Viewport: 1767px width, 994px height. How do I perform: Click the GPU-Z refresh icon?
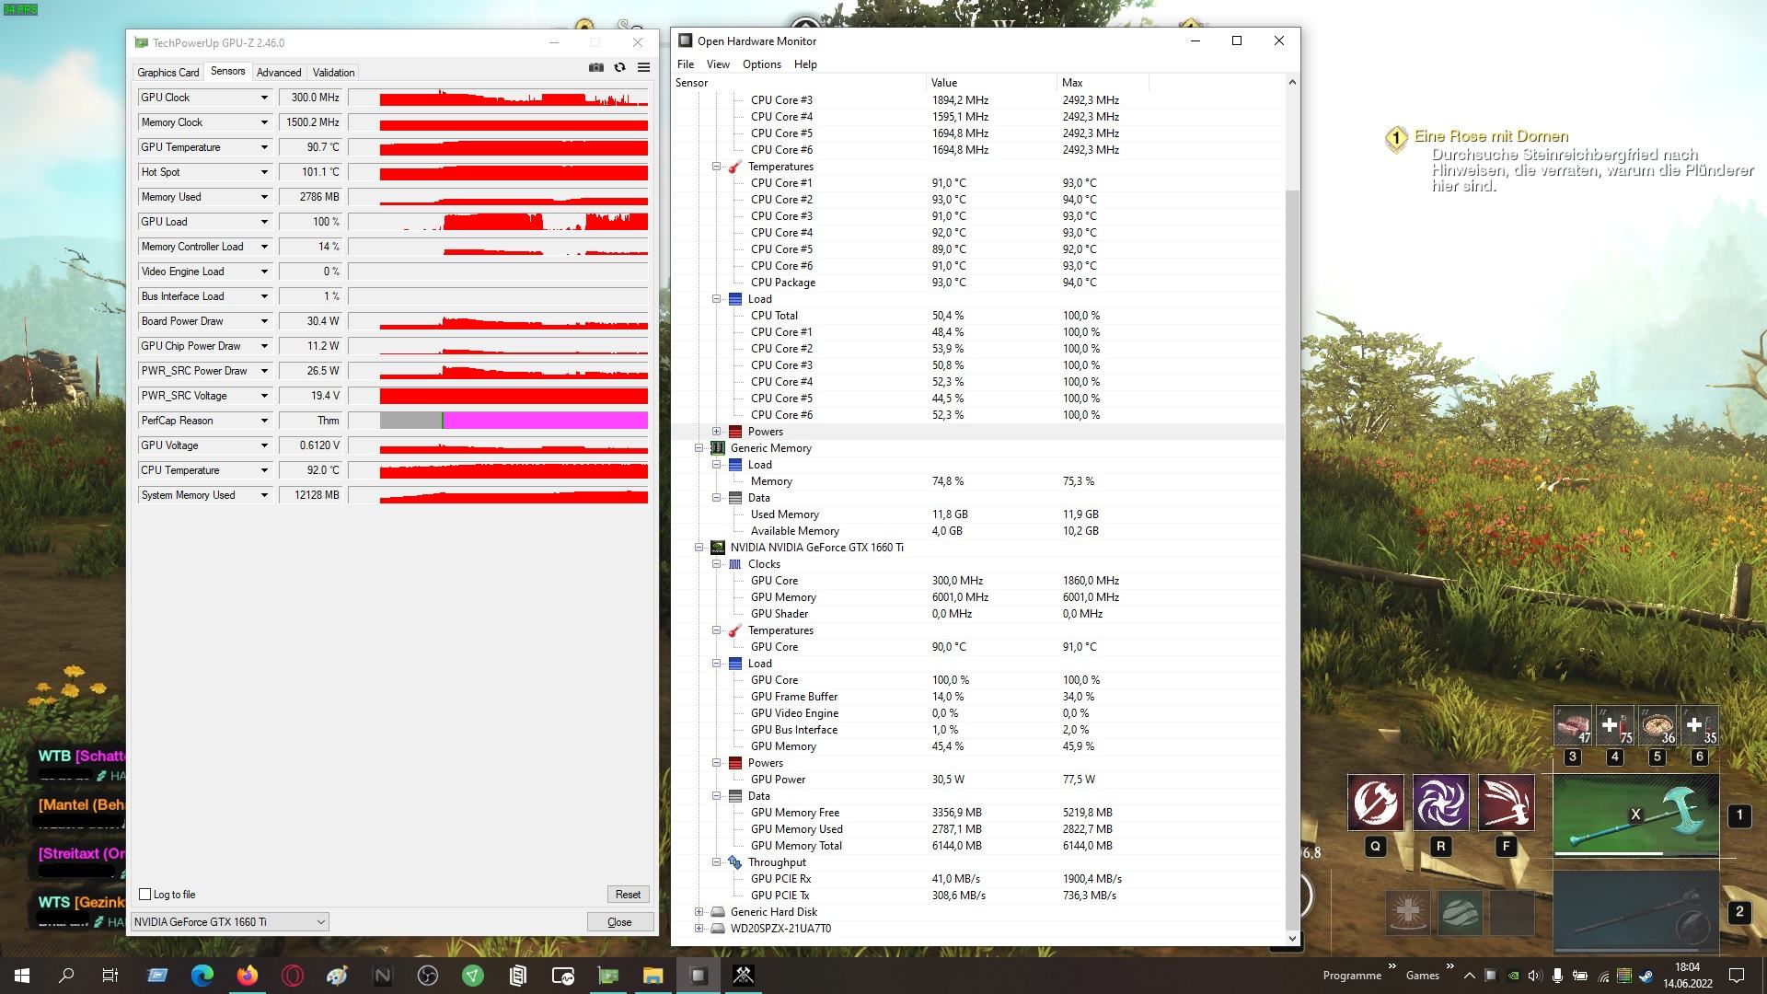click(620, 67)
